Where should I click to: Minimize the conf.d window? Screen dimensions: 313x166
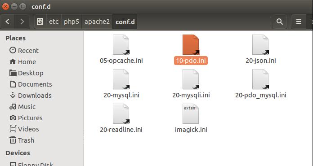pos(14,7)
